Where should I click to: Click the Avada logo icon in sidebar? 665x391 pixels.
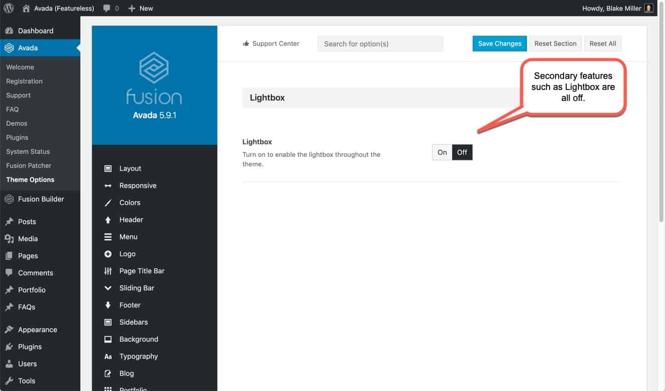(x=9, y=48)
